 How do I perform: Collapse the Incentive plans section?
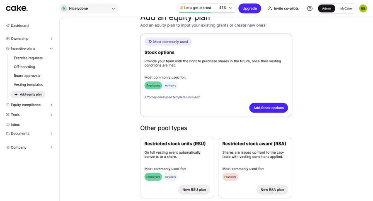coord(51,49)
